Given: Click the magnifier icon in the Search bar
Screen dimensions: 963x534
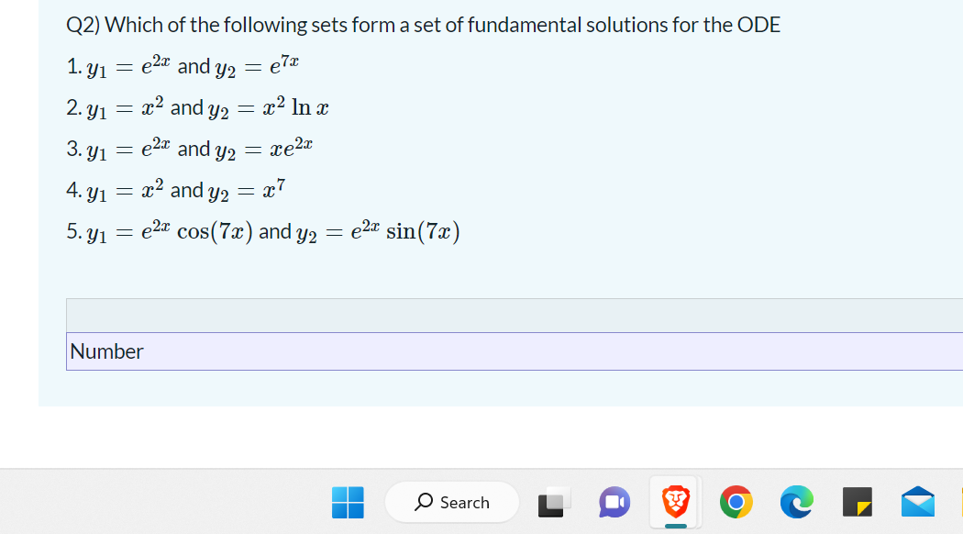Looking at the screenshot, I should [x=427, y=502].
